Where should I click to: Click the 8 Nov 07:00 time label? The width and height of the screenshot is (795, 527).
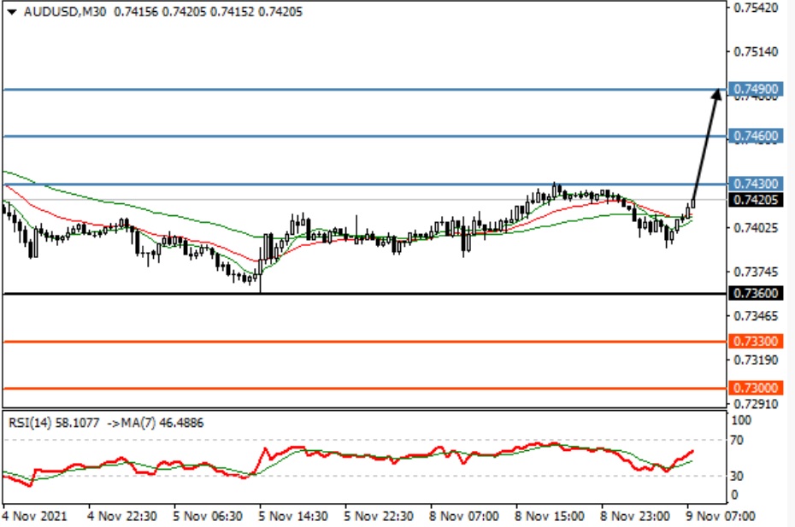tap(464, 516)
